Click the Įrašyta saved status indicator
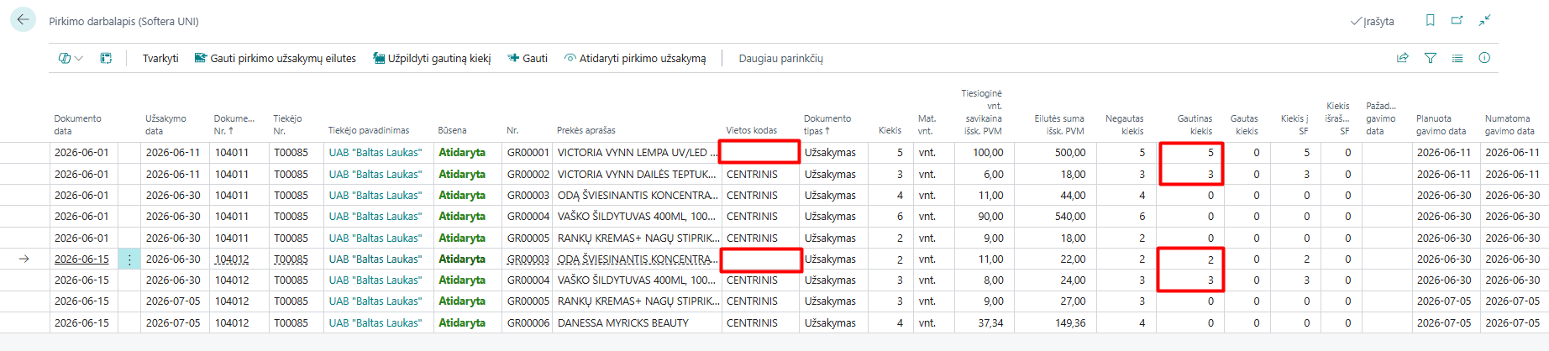The image size is (1549, 351). click(x=1373, y=21)
